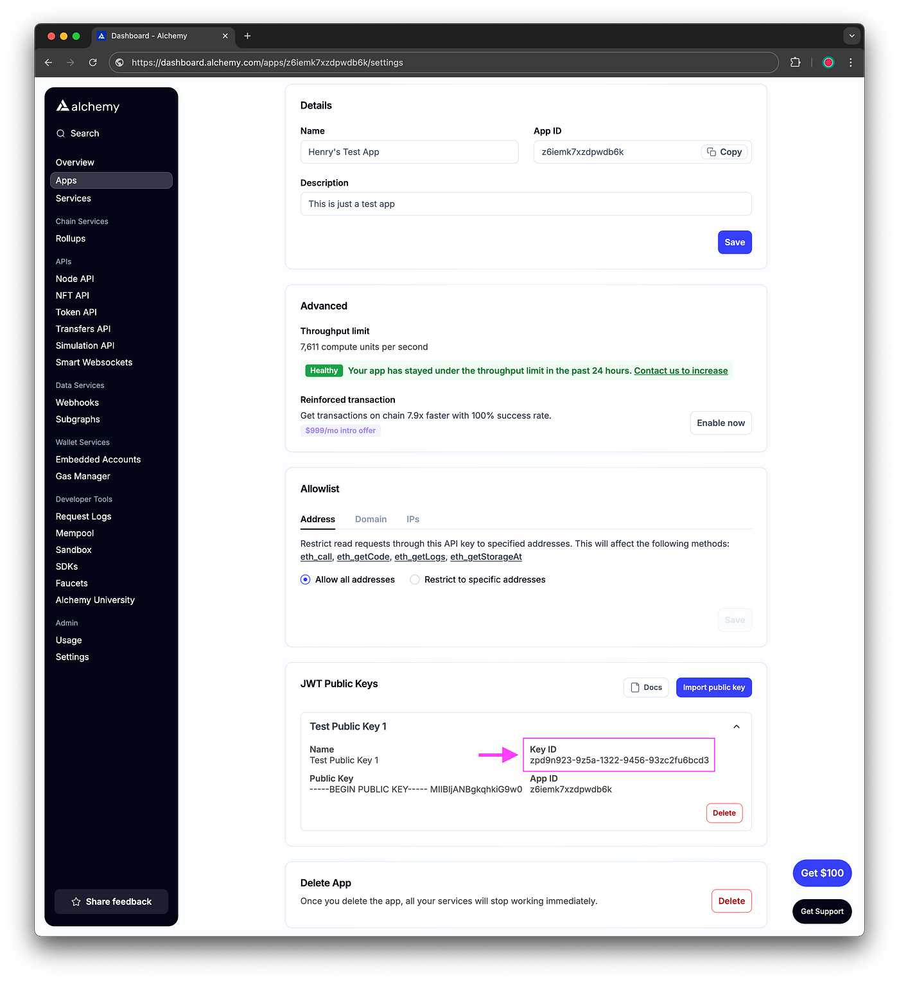This screenshot has height=982, width=899.
Task: Click the Get Support button
Action: [x=823, y=911]
